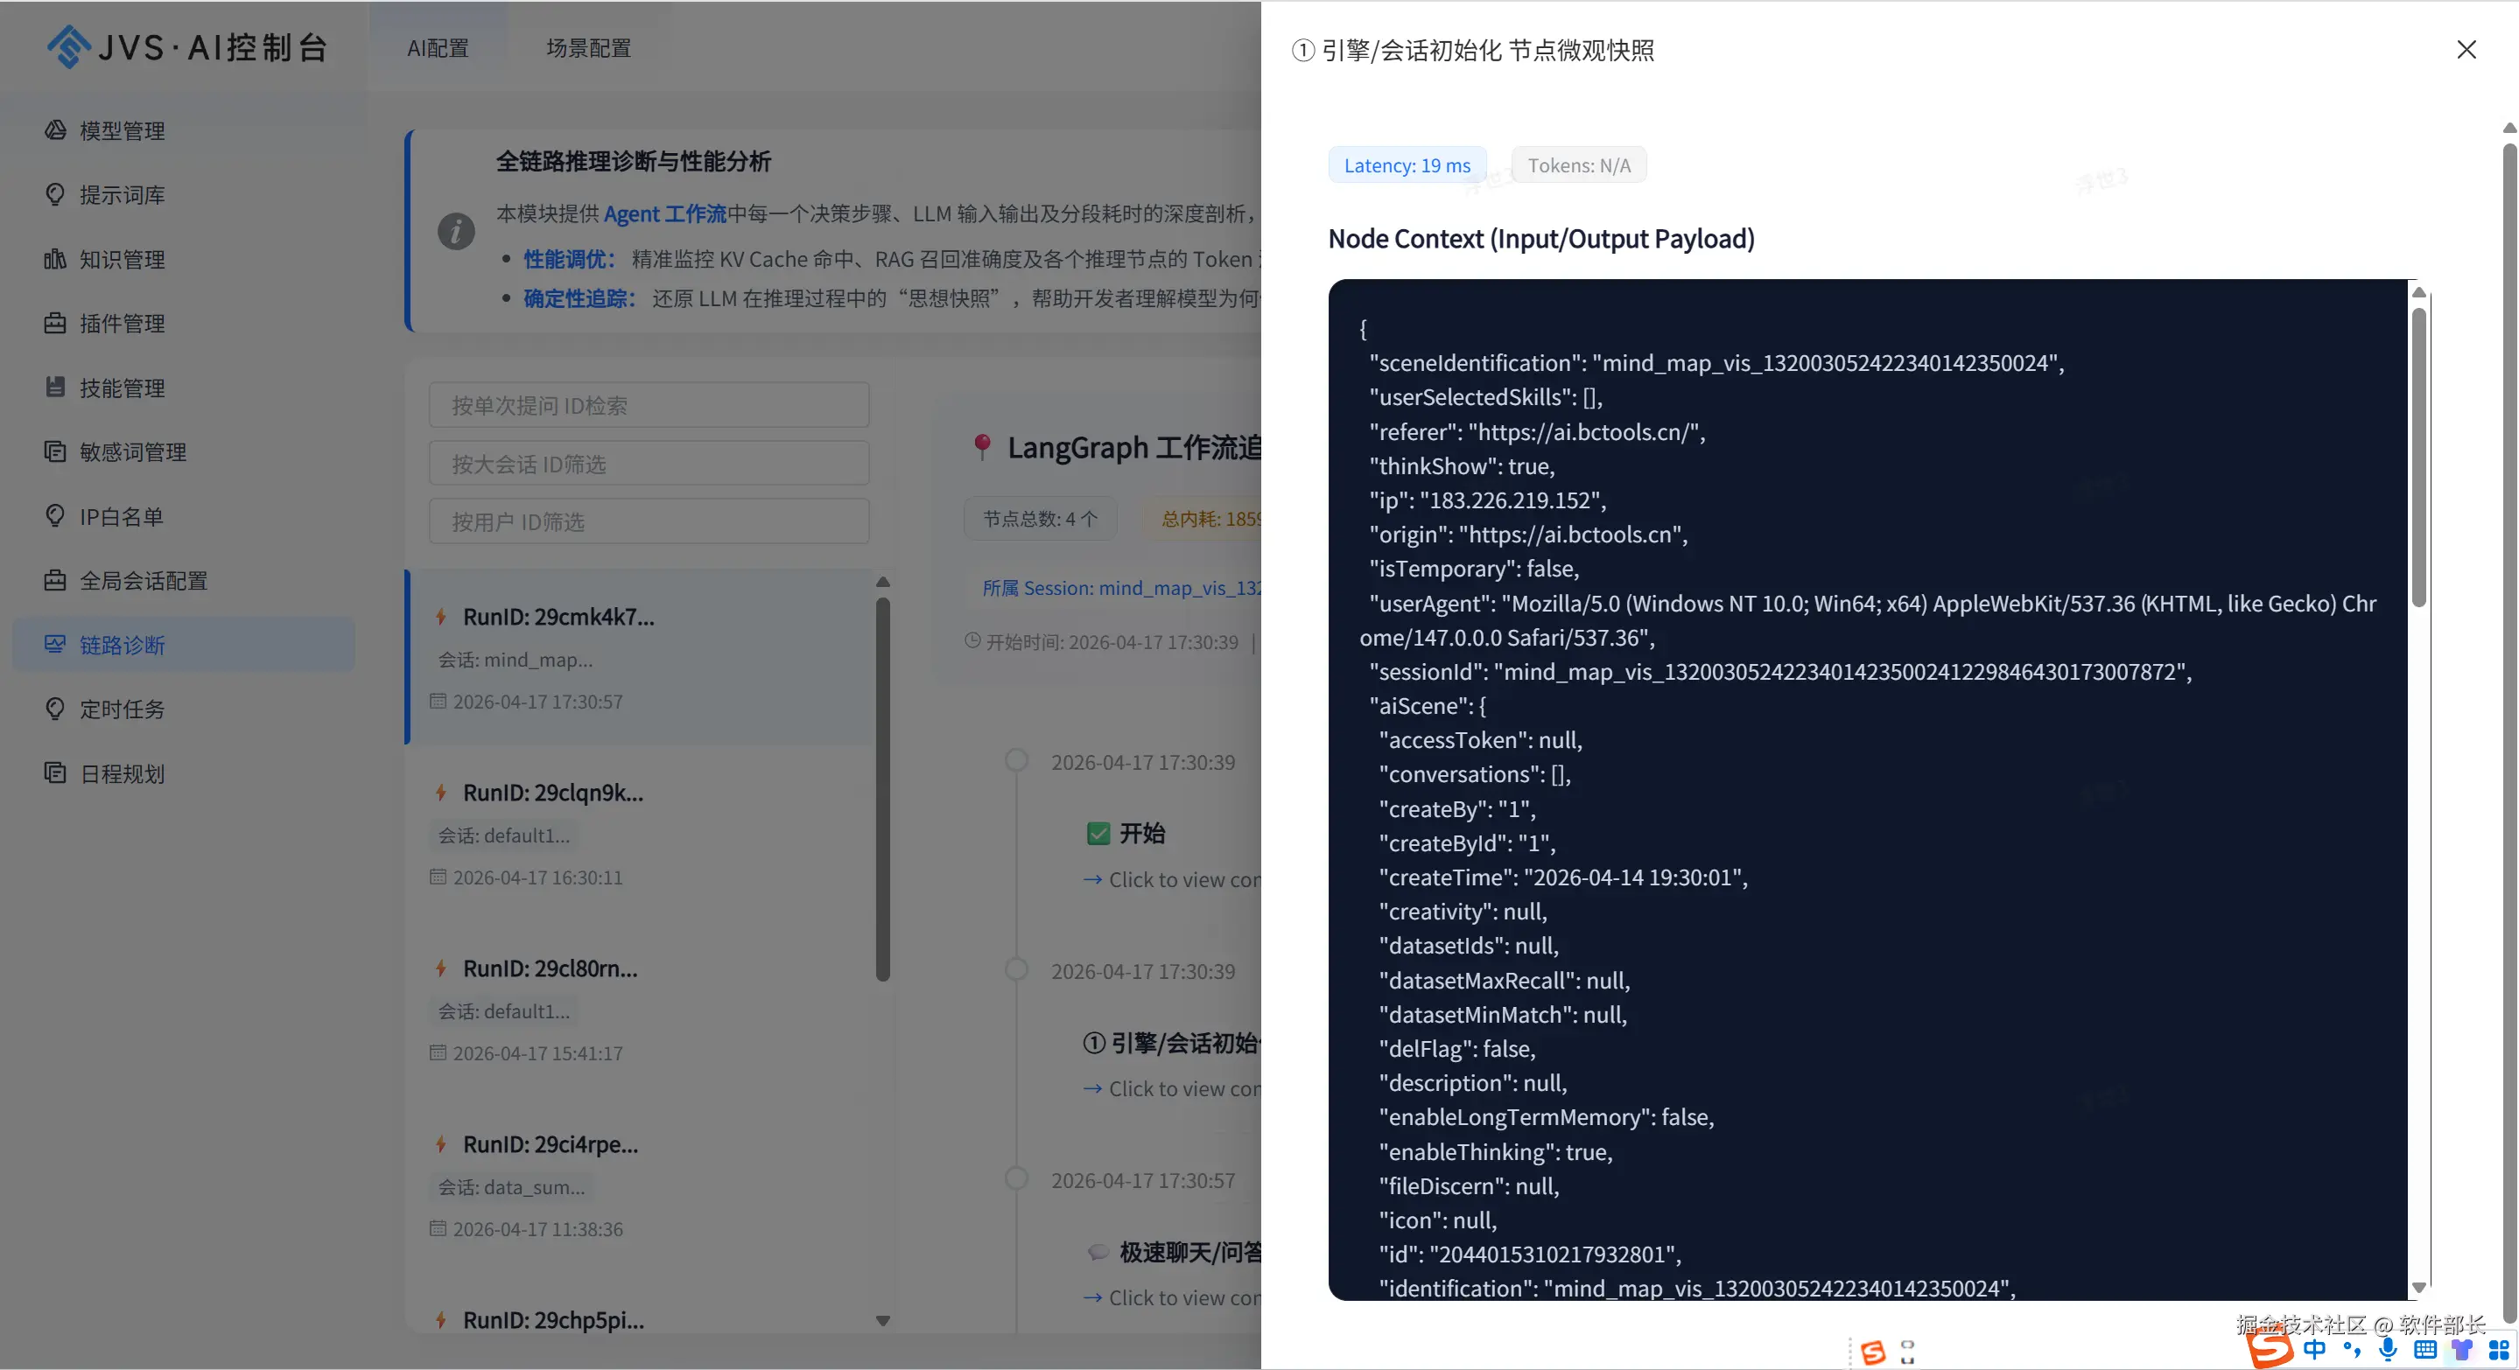Image resolution: width=2519 pixels, height=1370 pixels.
Task: Click the IP白名单 sidebar entry
Action: pyautogui.click(x=122, y=516)
